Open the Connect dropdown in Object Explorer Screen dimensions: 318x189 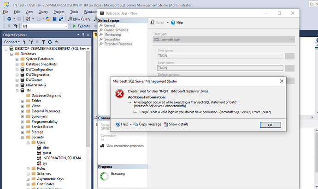pos(12,42)
